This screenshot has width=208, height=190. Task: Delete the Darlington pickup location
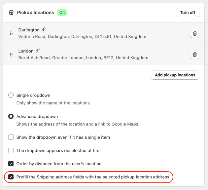[195, 33]
